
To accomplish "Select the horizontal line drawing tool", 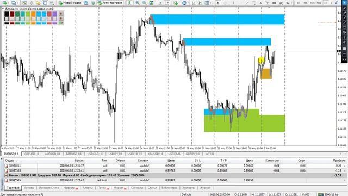I will click(x=240, y=3).
